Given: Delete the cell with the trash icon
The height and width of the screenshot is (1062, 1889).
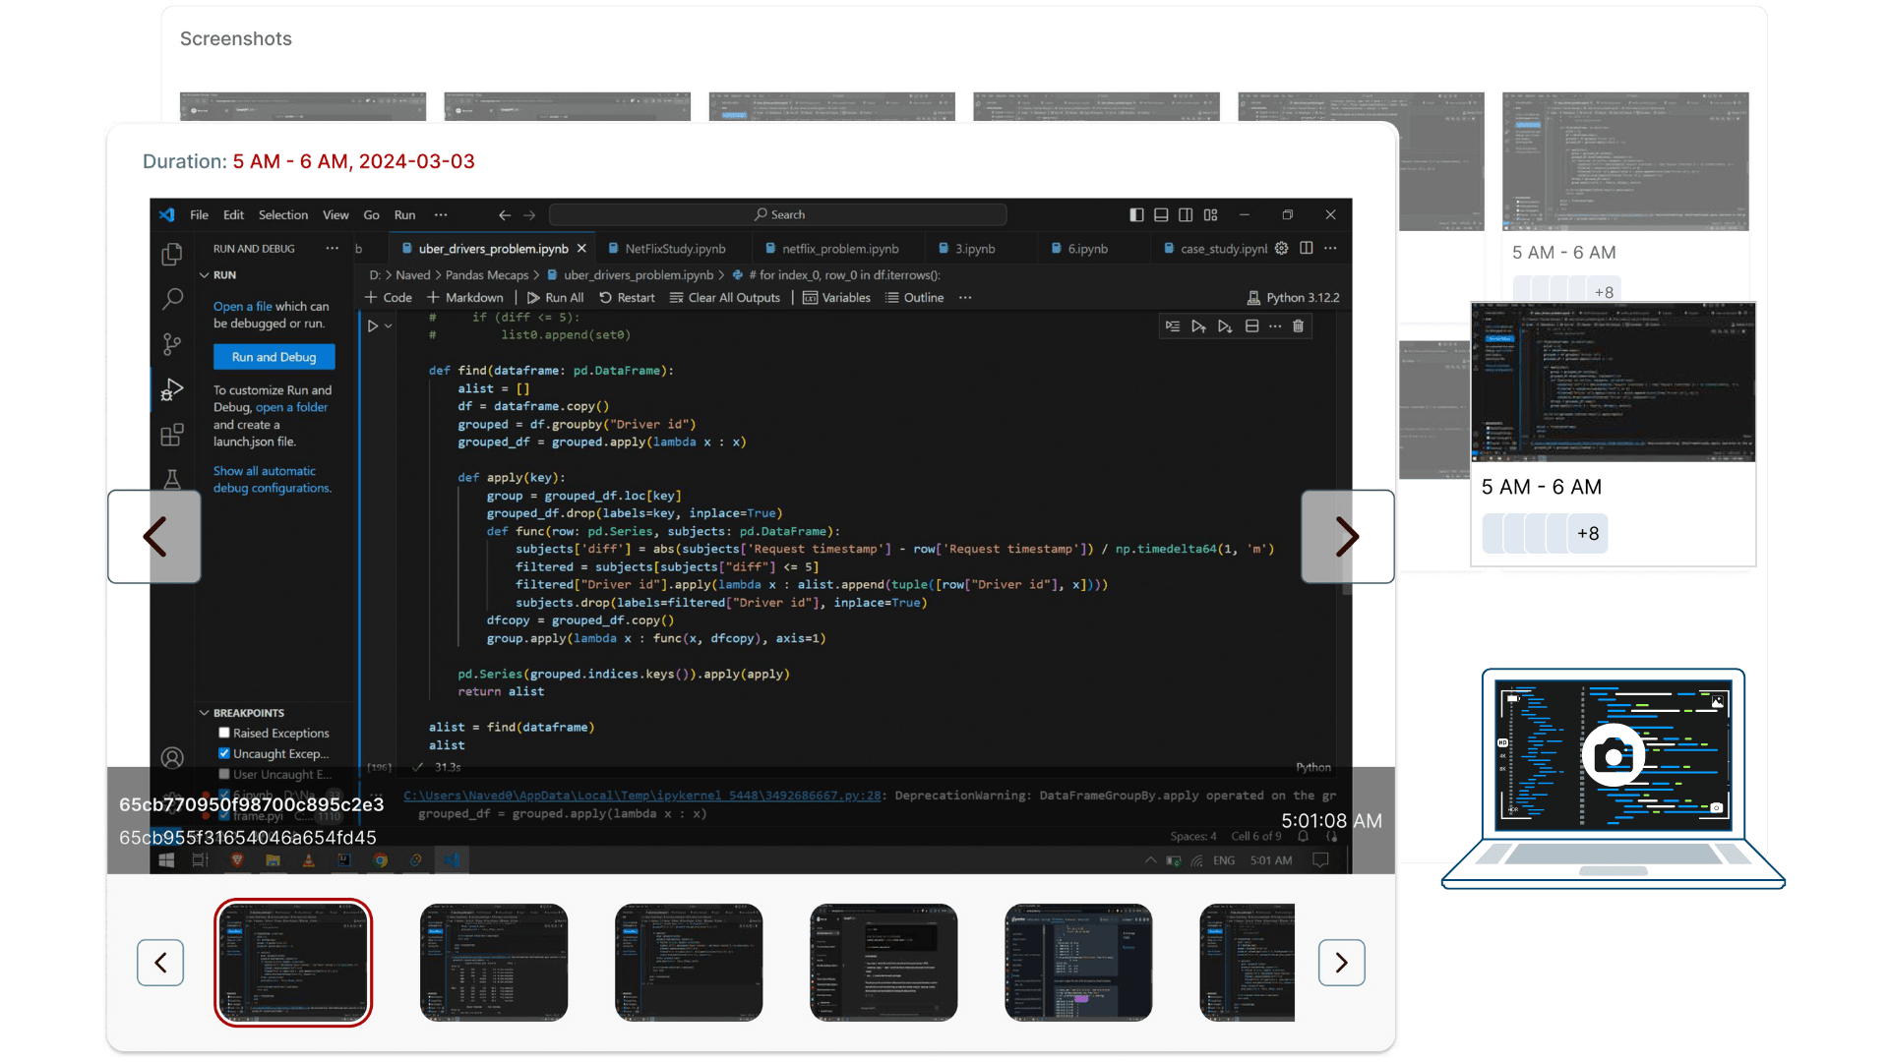Looking at the screenshot, I should click(x=1299, y=326).
